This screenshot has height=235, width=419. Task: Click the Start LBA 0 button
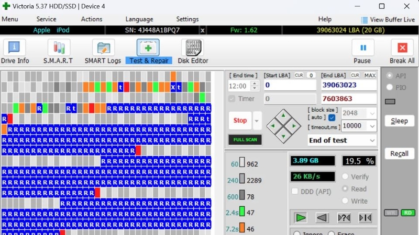[x=311, y=75]
